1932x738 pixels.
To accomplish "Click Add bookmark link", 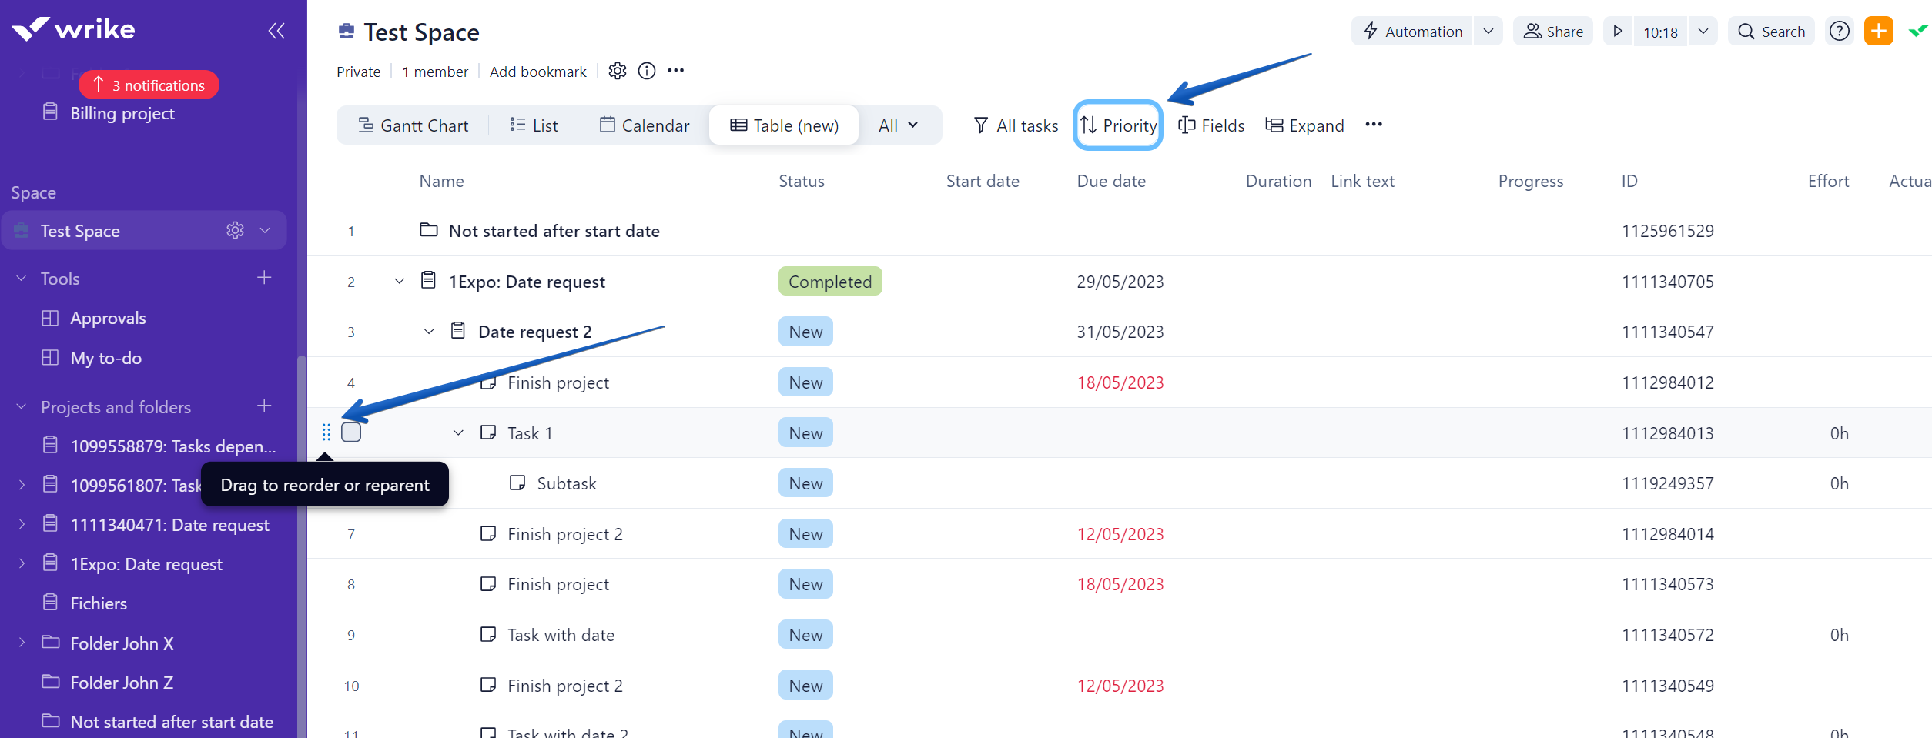I will click(x=537, y=72).
